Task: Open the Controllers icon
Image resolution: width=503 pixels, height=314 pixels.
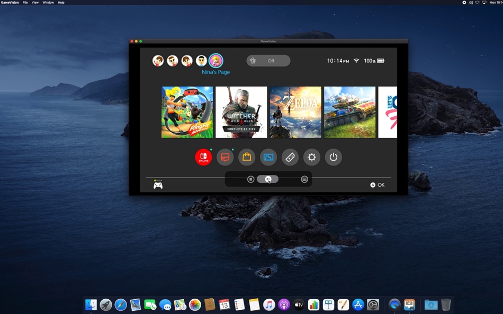Action: 290,157
